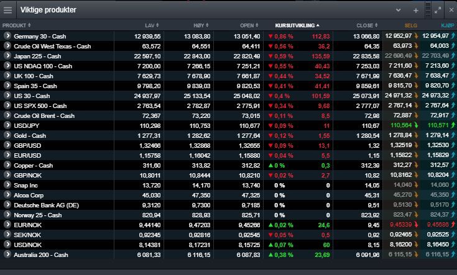This screenshot has height=275, width=457.
Task: Open details arrow for EUR/NOK
Action: (x=7, y=224)
